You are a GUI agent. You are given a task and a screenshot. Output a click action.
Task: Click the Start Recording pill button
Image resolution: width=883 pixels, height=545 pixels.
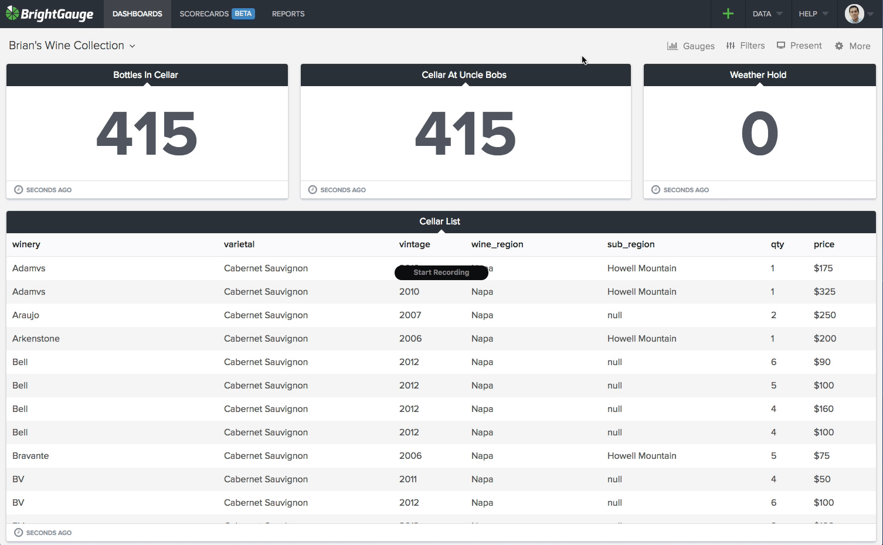click(x=441, y=272)
